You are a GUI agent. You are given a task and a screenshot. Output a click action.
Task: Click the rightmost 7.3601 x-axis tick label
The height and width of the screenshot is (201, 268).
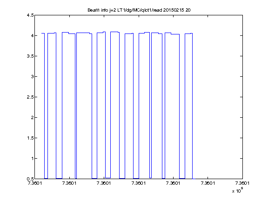242,183
